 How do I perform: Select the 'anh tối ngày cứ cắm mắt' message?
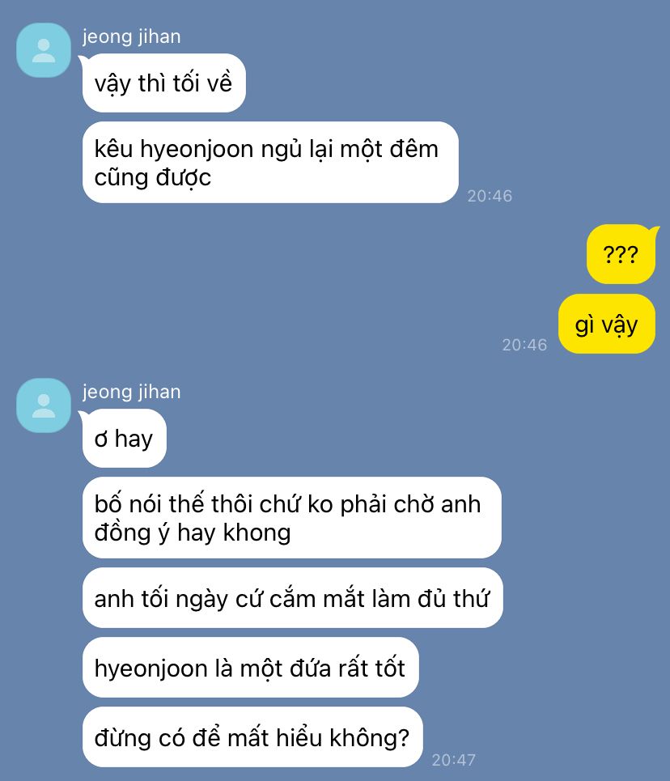[292, 598]
